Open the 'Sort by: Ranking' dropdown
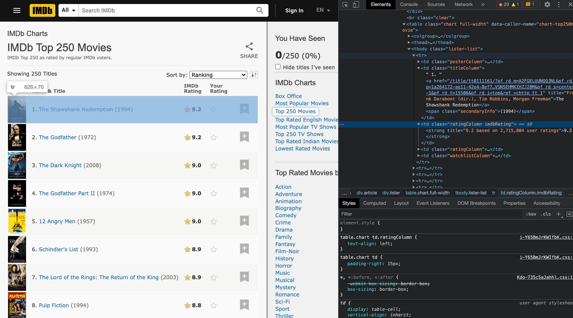 pos(218,75)
